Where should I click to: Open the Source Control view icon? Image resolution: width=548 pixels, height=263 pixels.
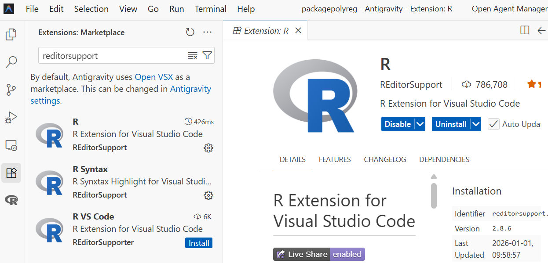pos(11,90)
